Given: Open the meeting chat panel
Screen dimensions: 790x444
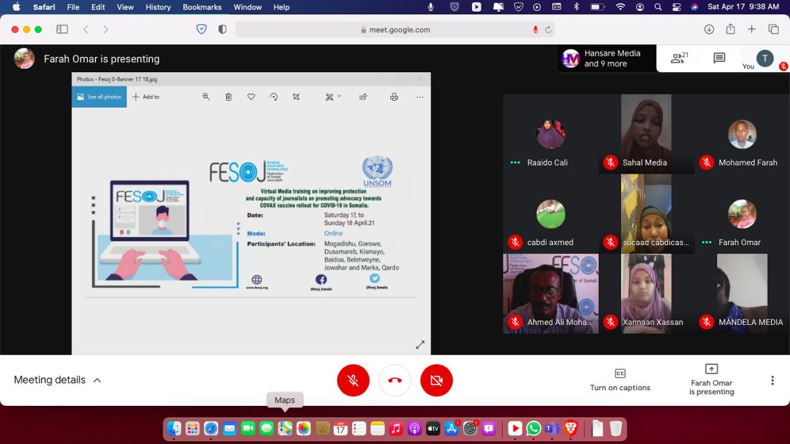Looking at the screenshot, I should click(x=719, y=59).
